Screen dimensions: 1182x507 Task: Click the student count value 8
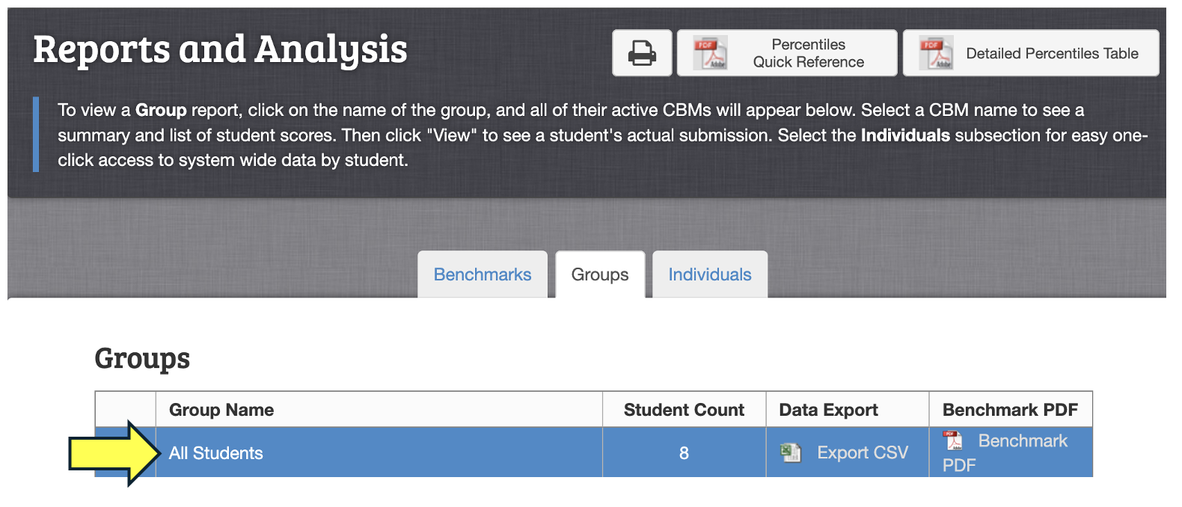coord(684,453)
